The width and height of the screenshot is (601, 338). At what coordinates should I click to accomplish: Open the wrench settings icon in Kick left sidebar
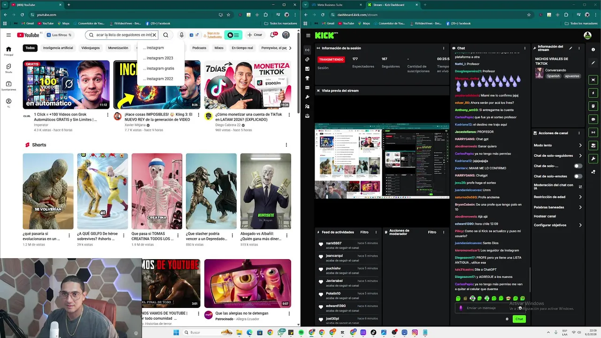308,97
